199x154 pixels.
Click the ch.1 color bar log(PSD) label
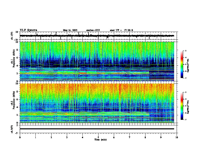click(188, 65)
